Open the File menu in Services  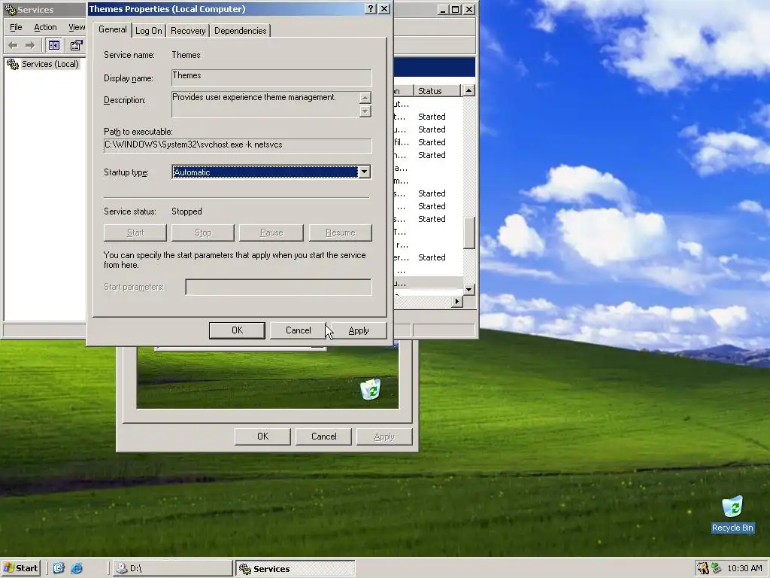[x=16, y=28]
